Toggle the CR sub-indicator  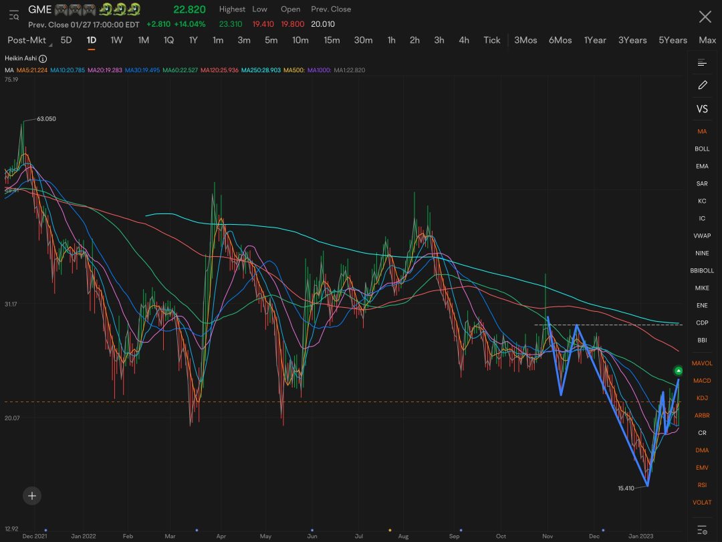coord(702,433)
